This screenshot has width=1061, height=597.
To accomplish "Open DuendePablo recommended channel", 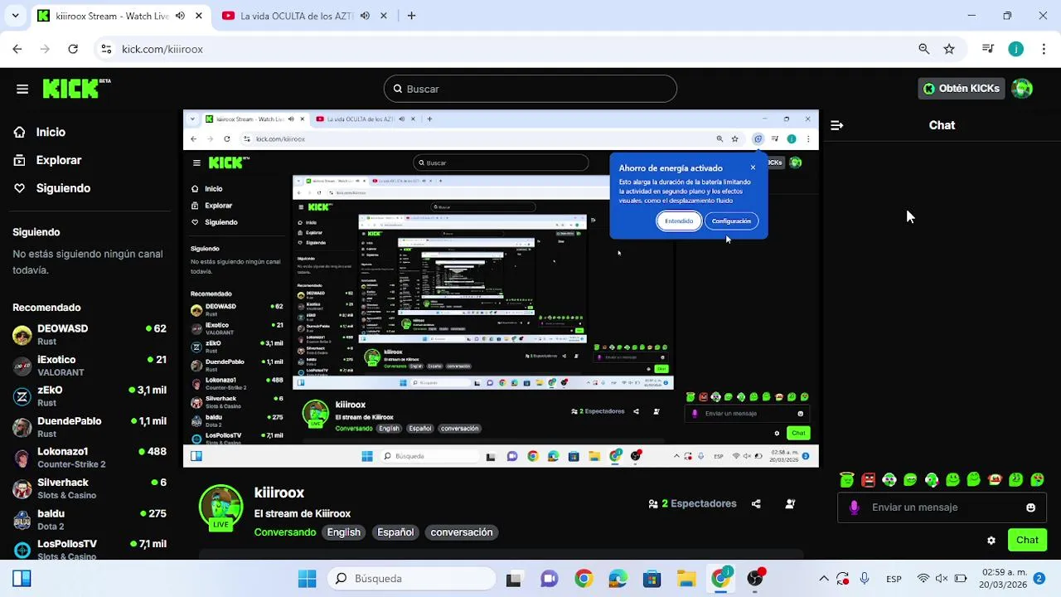I will (90, 427).
